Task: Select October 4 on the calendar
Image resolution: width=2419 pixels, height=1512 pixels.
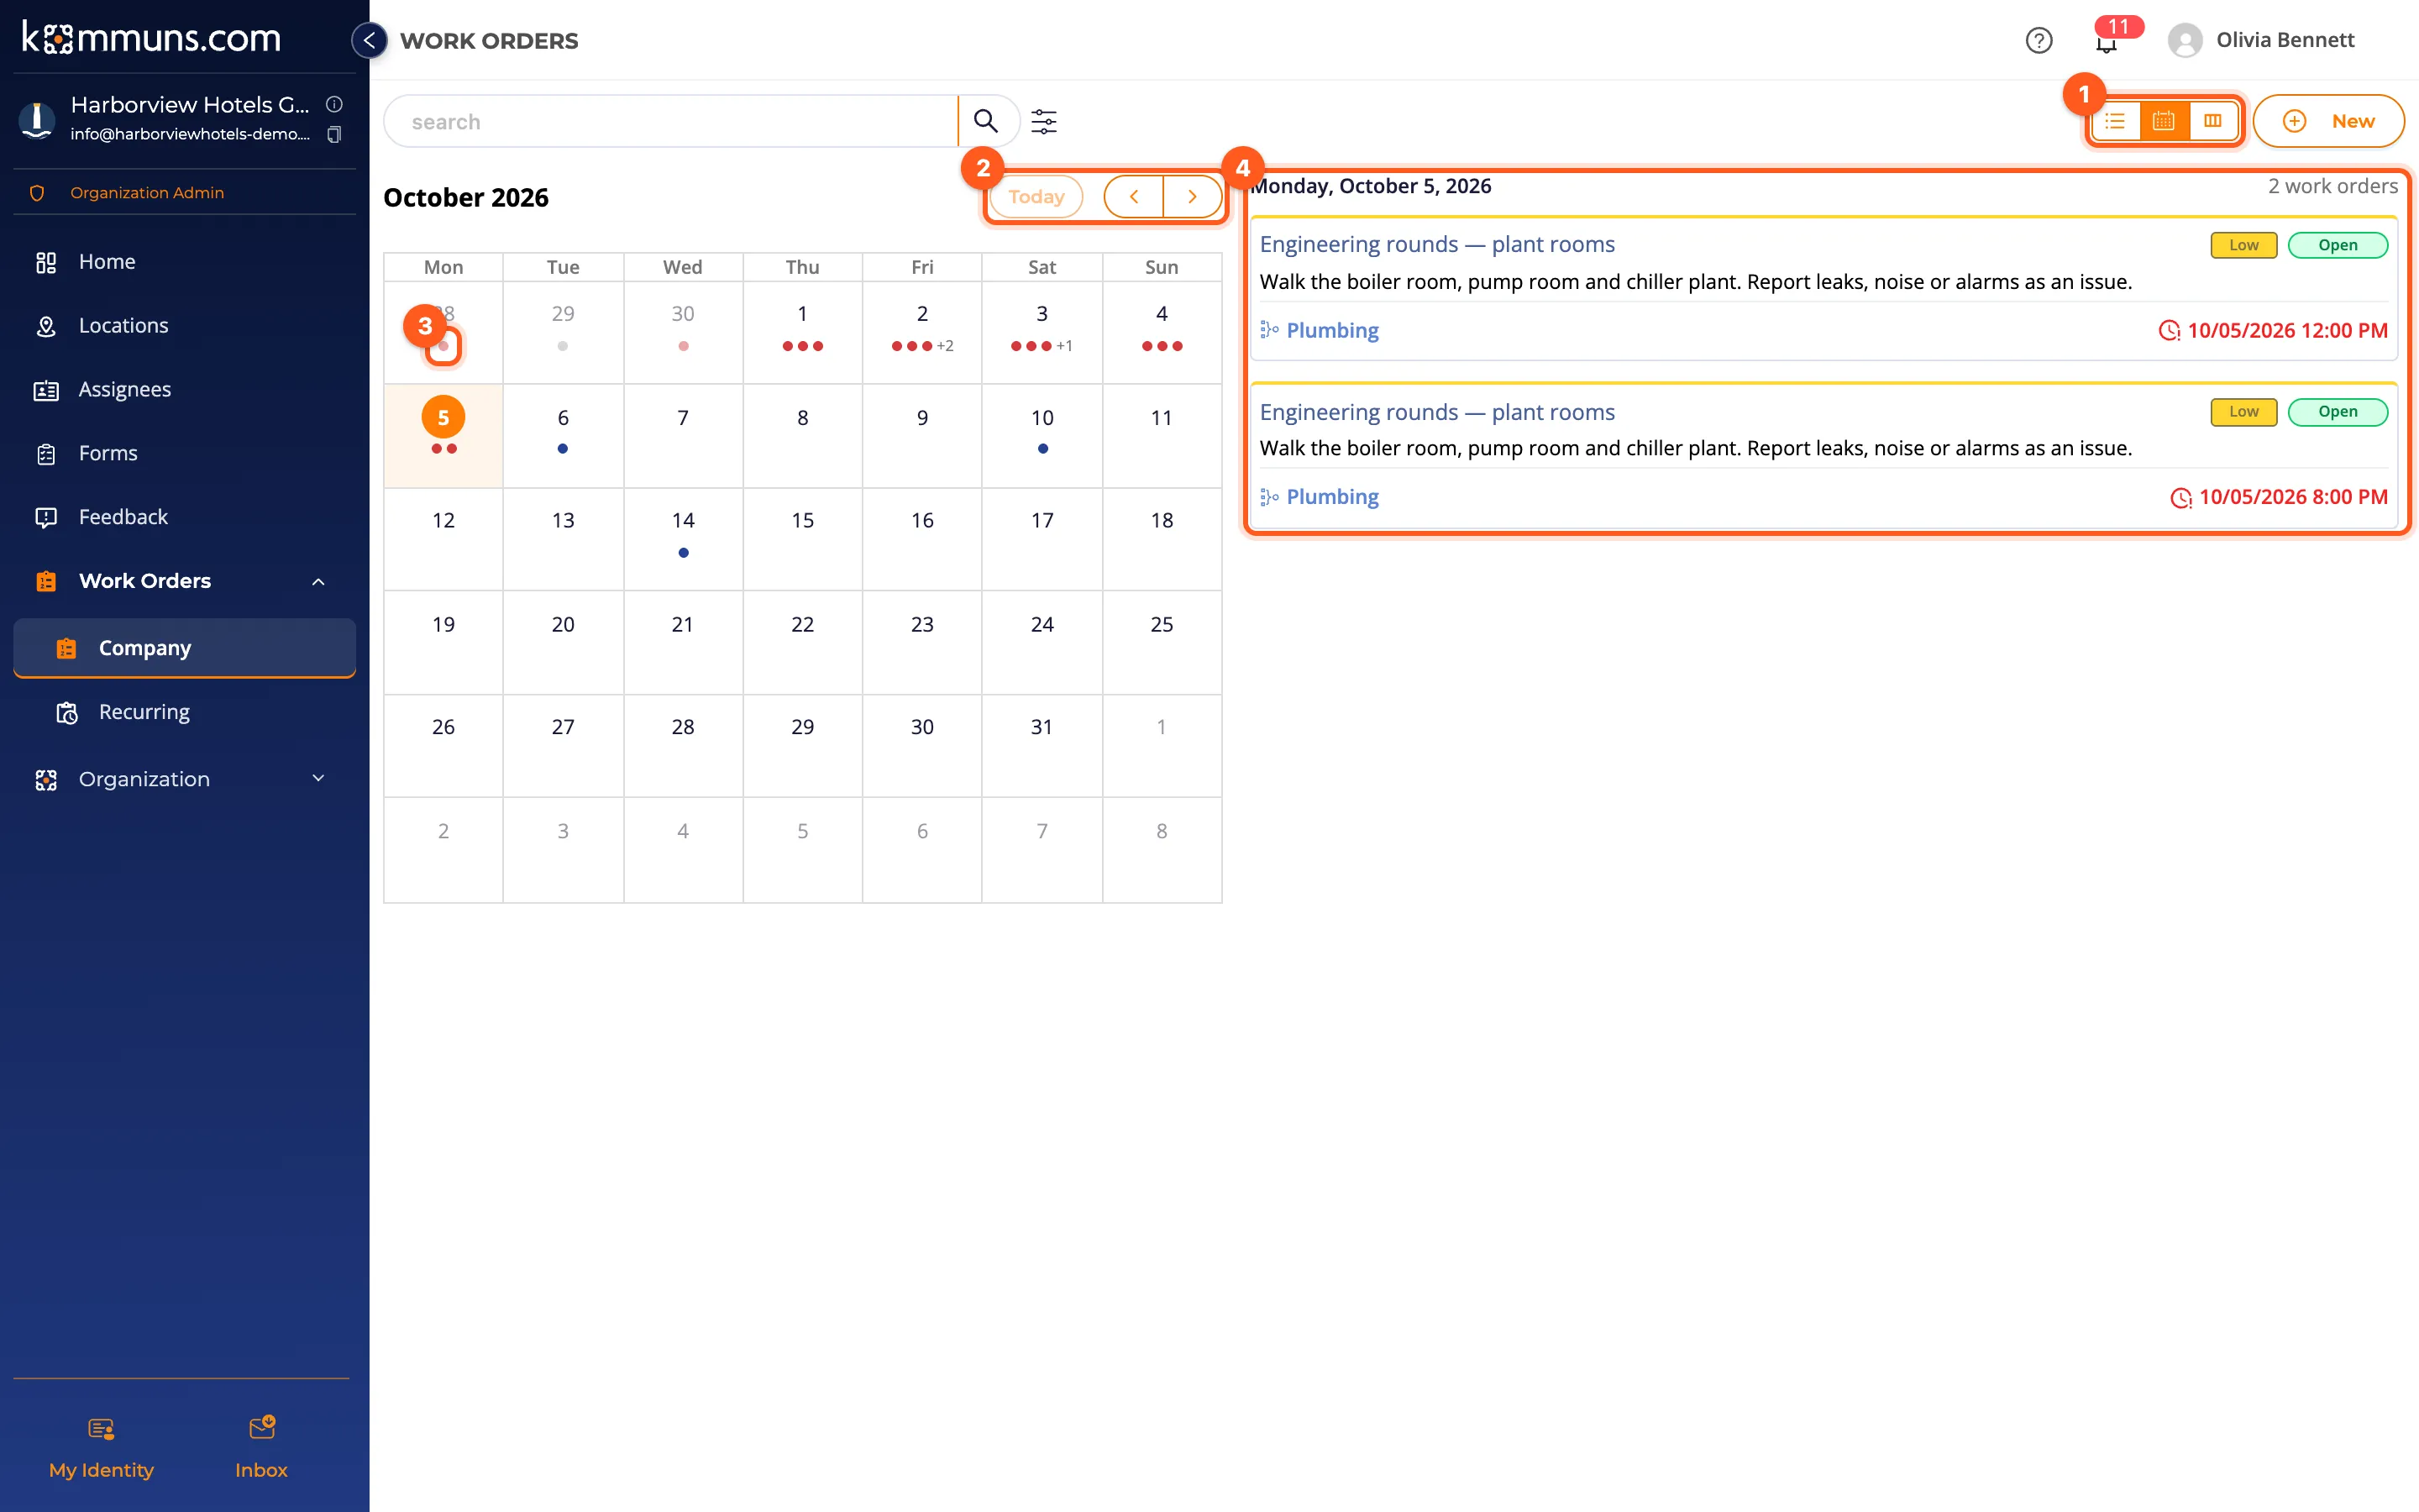Action: [1162, 332]
